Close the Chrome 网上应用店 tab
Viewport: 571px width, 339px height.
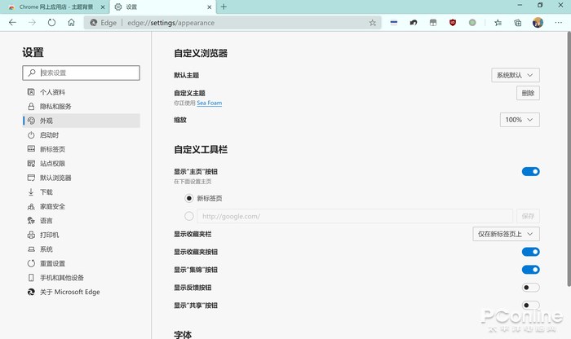[x=103, y=7]
